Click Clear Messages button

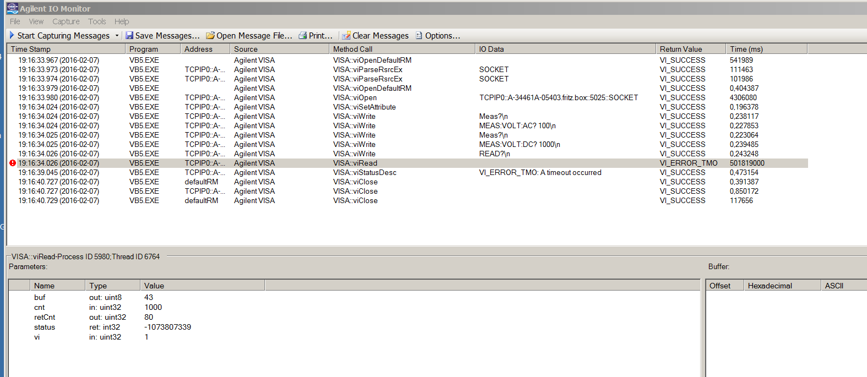click(376, 35)
